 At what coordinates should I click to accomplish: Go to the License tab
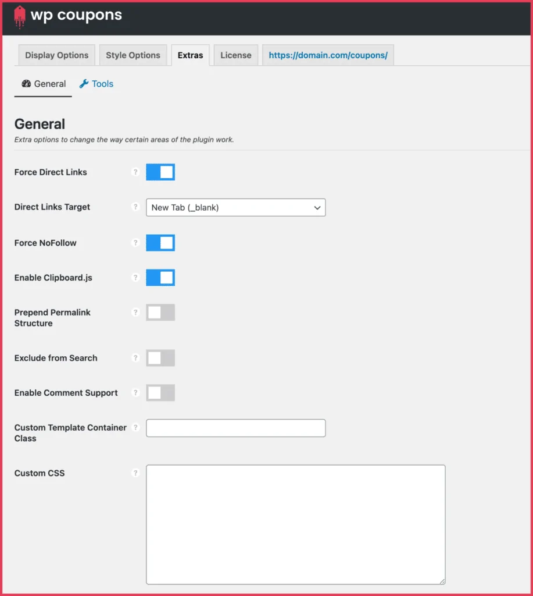[236, 55]
